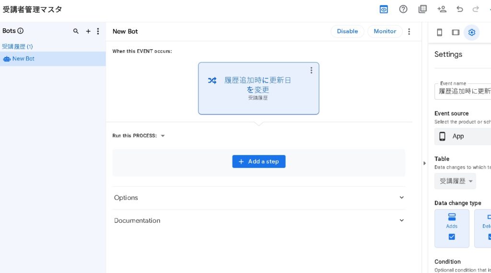Viewport: 491px width, 273px height.
Task: Open the 受講履歴 table dropdown
Action: tap(456, 181)
